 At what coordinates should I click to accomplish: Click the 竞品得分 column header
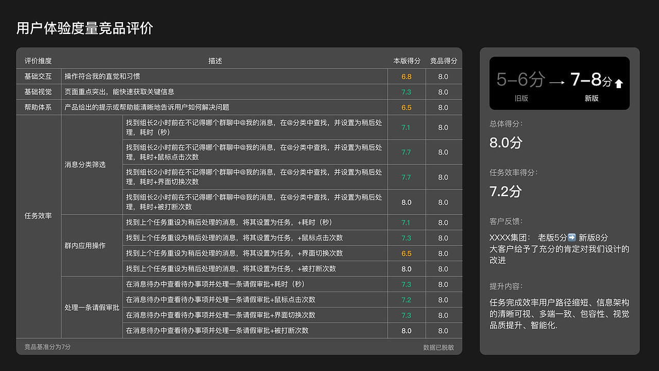click(x=444, y=60)
